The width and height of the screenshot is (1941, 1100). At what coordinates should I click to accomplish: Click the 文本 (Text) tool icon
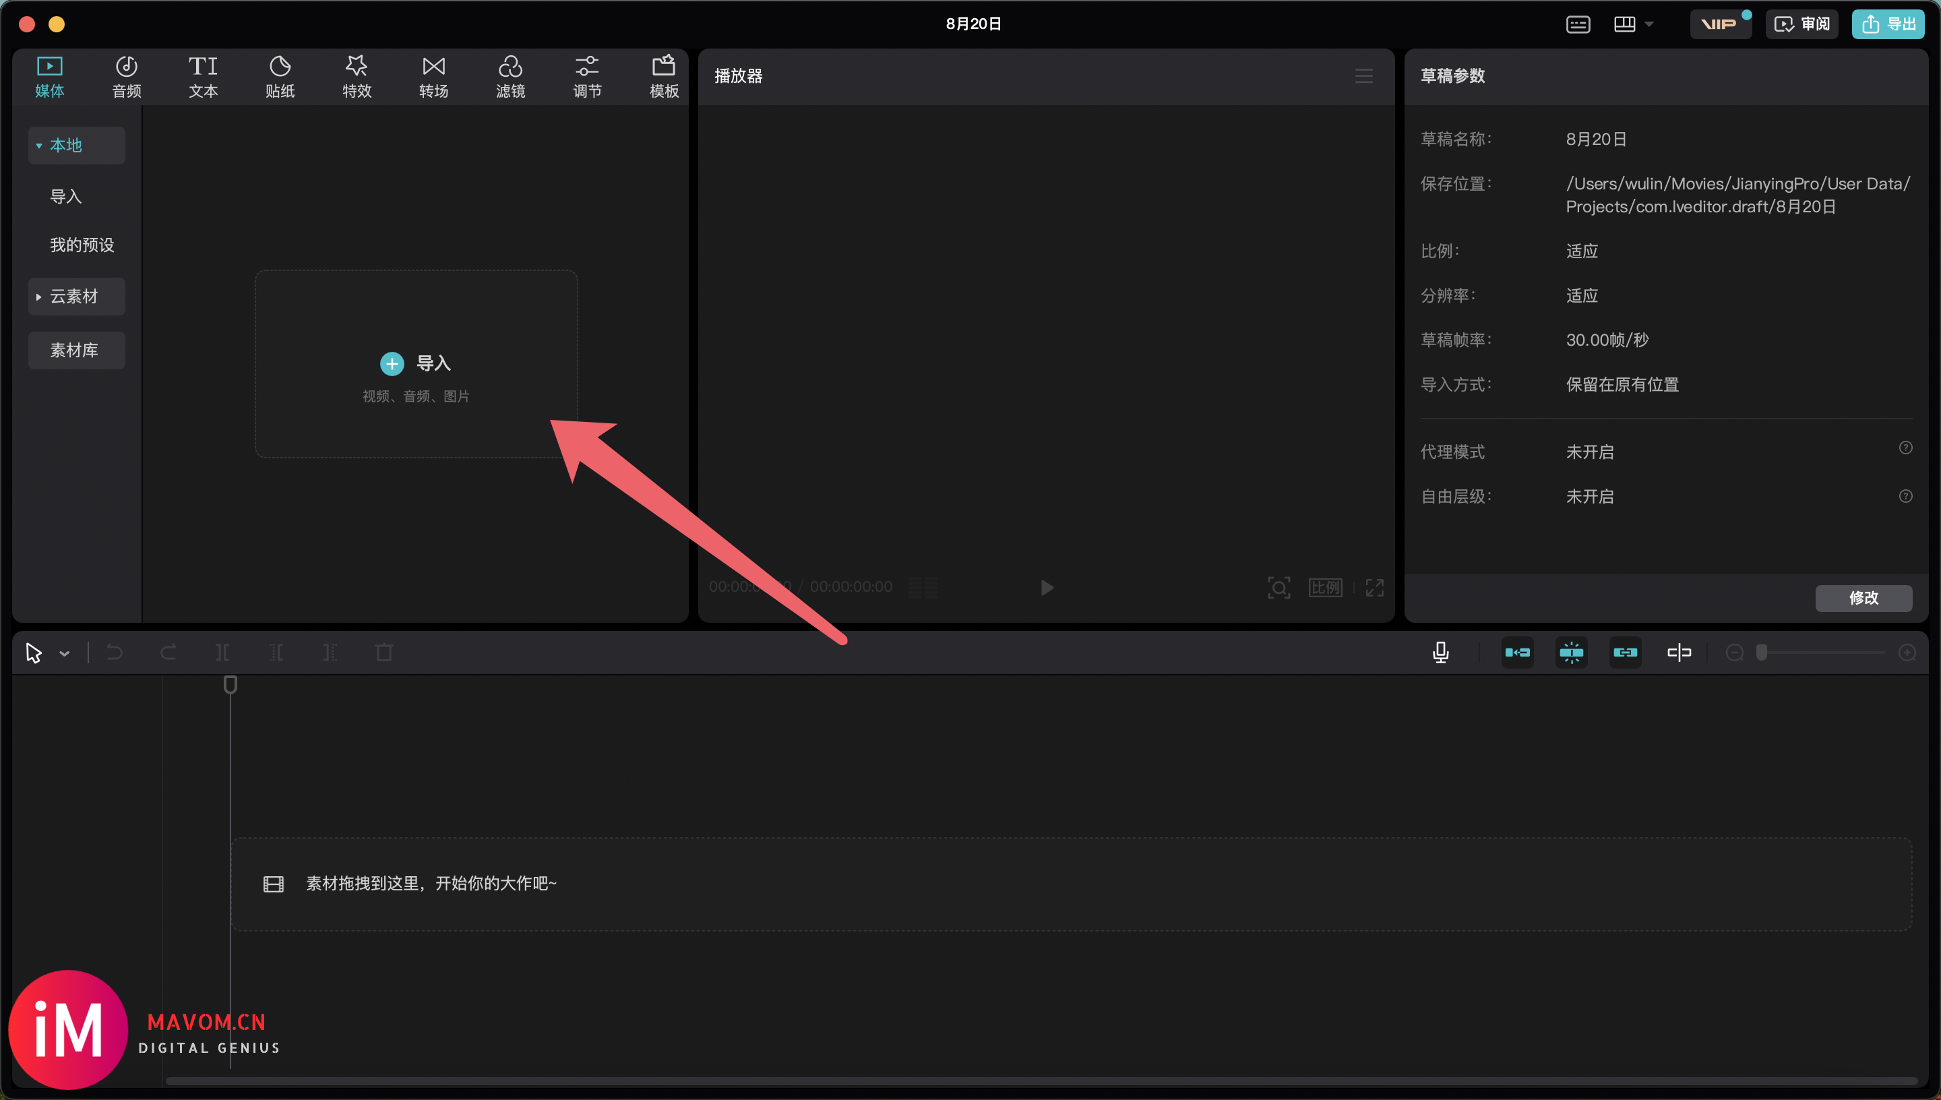(202, 75)
